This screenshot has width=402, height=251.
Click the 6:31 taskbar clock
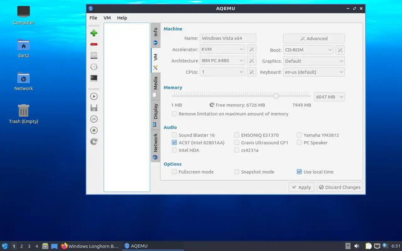396,246
